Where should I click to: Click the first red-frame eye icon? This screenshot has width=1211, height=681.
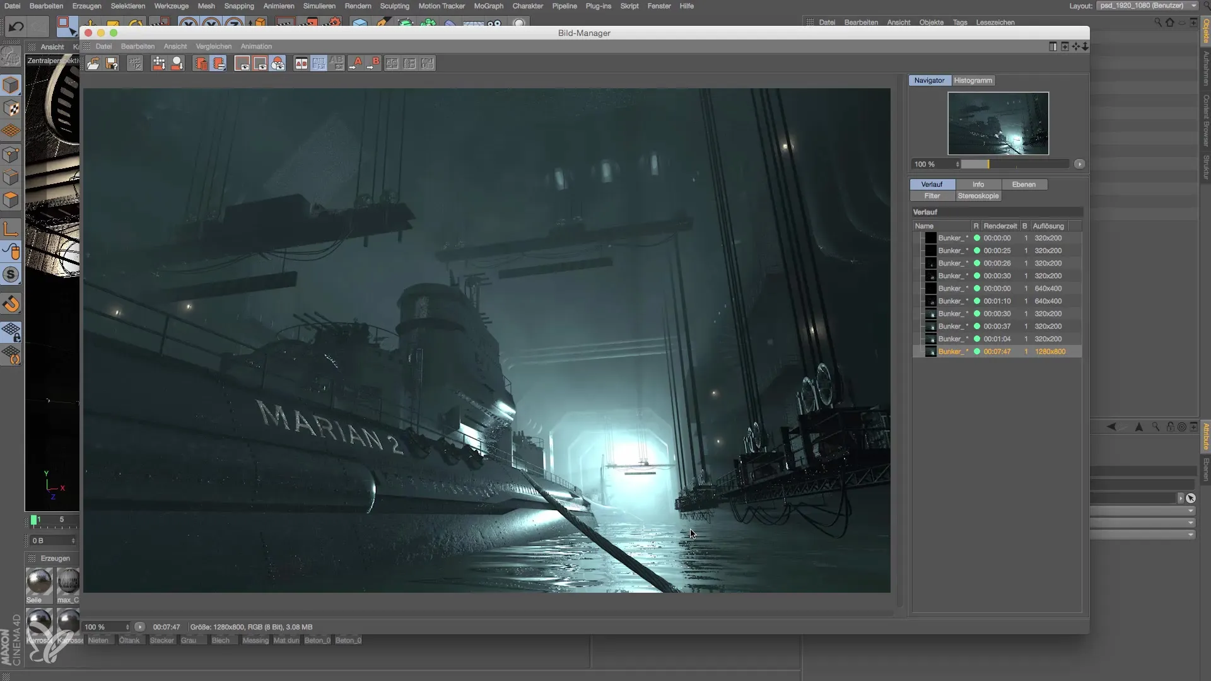pyautogui.click(x=242, y=64)
